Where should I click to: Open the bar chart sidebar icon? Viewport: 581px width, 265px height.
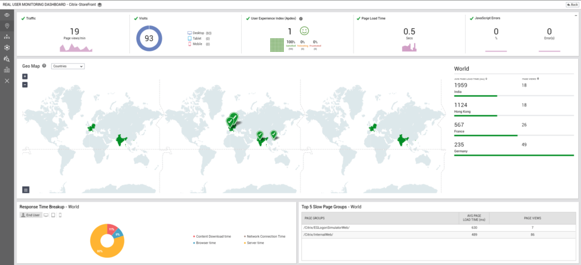(x=7, y=70)
